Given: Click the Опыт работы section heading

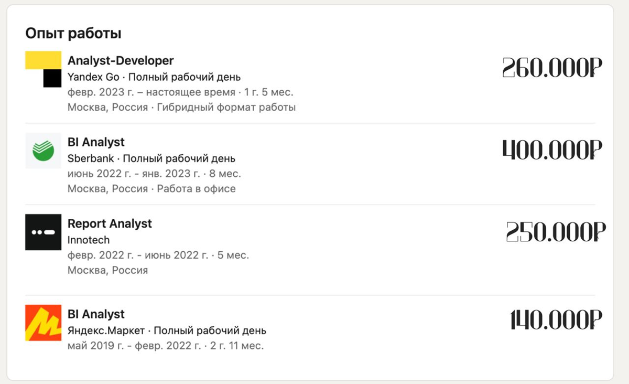Looking at the screenshot, I should coord(73,34).
